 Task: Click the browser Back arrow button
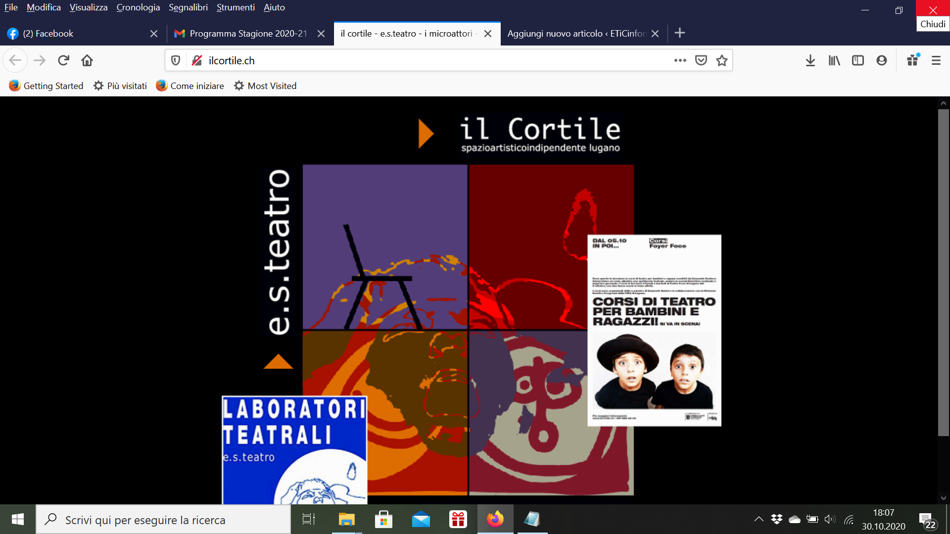click(15, 60)
